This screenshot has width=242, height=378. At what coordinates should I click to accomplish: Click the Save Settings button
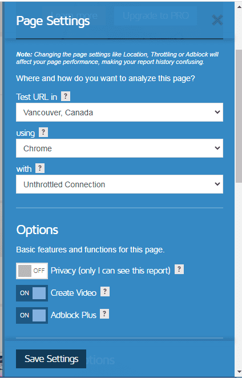point(51,359)
